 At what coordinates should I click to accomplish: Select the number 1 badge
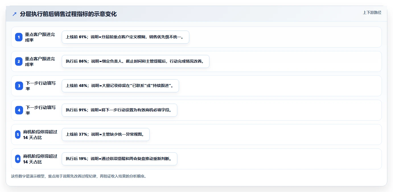point(19,37)
